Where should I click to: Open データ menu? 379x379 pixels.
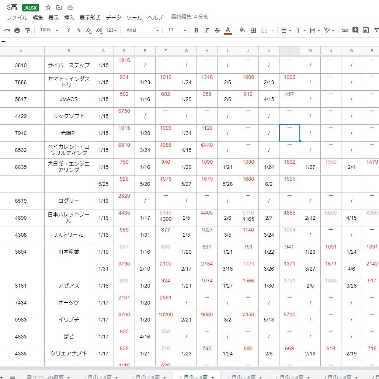pos(114,18)
